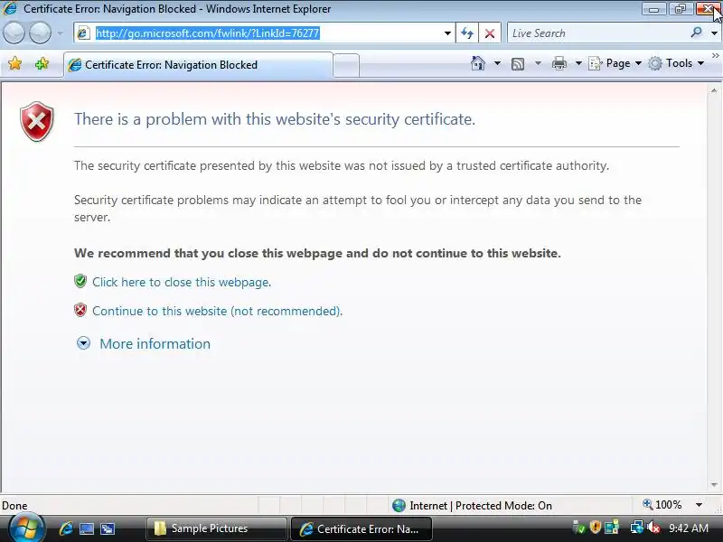This screenshot has width=723, height=542.
Task: Click the muted volume tray icon
Action: [653, 528]
